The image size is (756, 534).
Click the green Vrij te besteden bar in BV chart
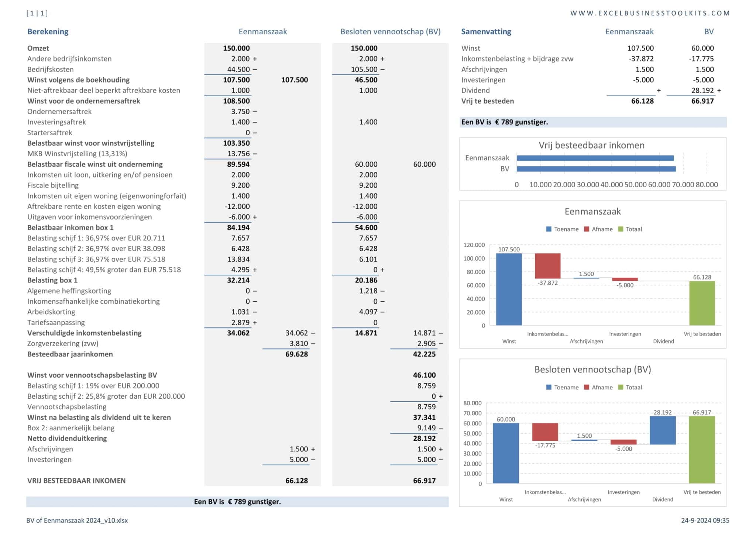click(702, 450)
